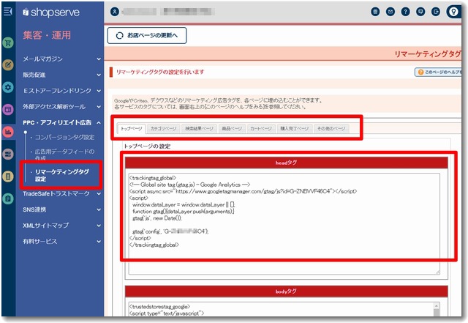This screenshot has width=468, height=323.
Task: Expand the SNS連携 menu
Action: pyautogui.click(x=61, y=209)
